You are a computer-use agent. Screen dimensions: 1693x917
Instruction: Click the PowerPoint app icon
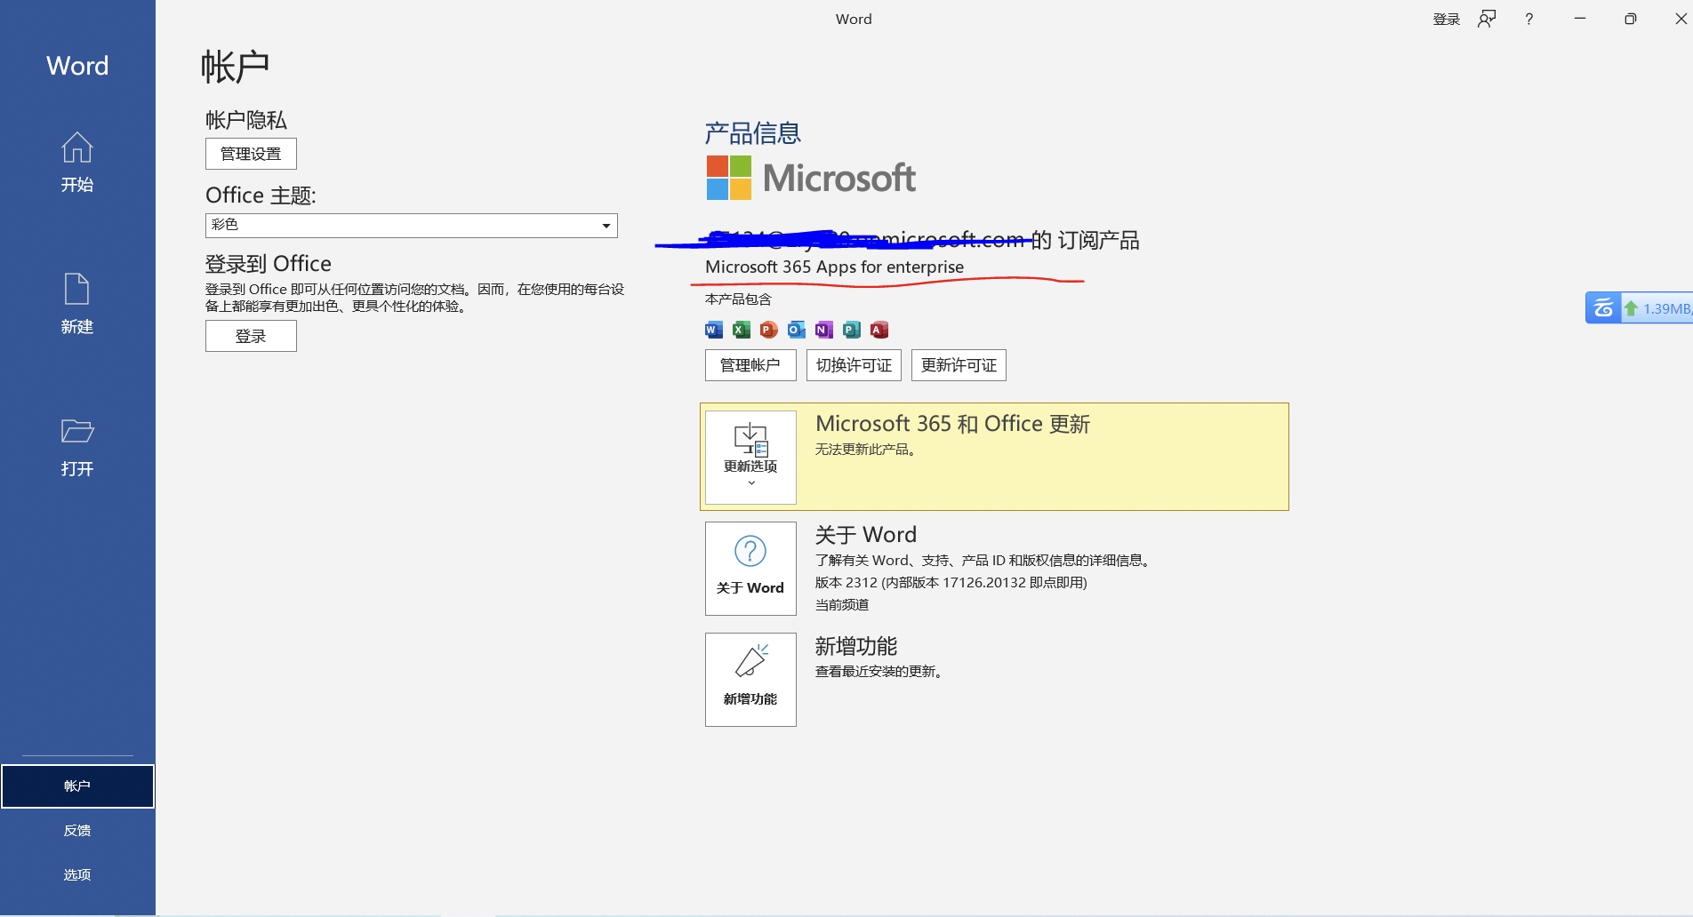tap(769, 331)
